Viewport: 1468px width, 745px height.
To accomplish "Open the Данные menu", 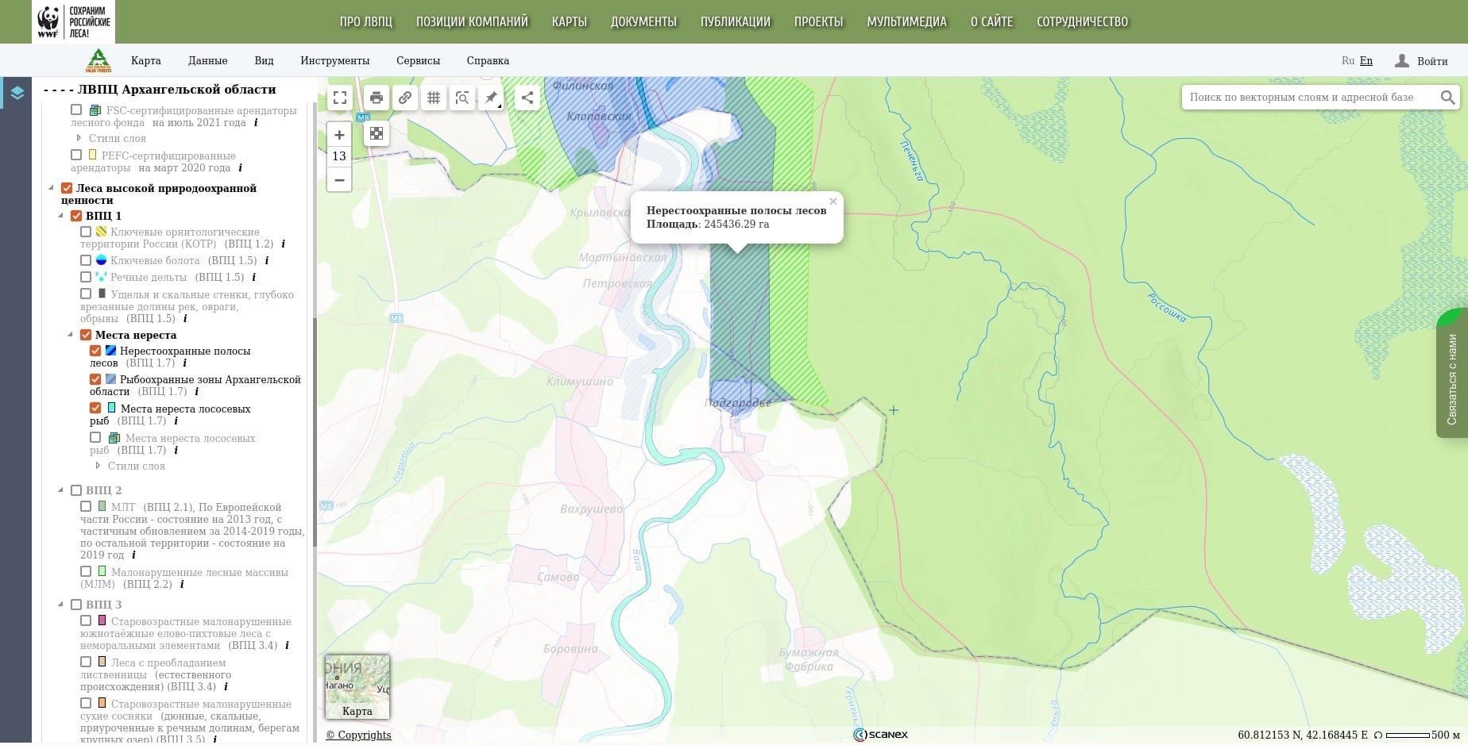I will 208,60.
